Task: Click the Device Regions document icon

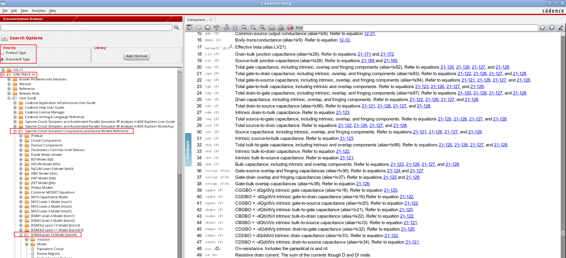Action: [x=33, y=254]
